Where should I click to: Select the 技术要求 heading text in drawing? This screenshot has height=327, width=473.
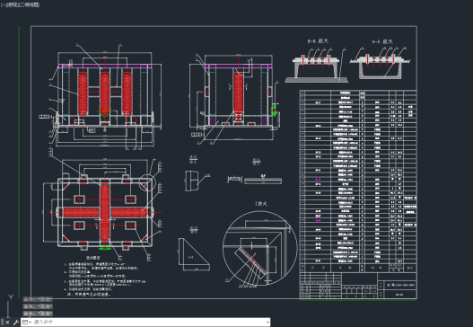(93, 258)
